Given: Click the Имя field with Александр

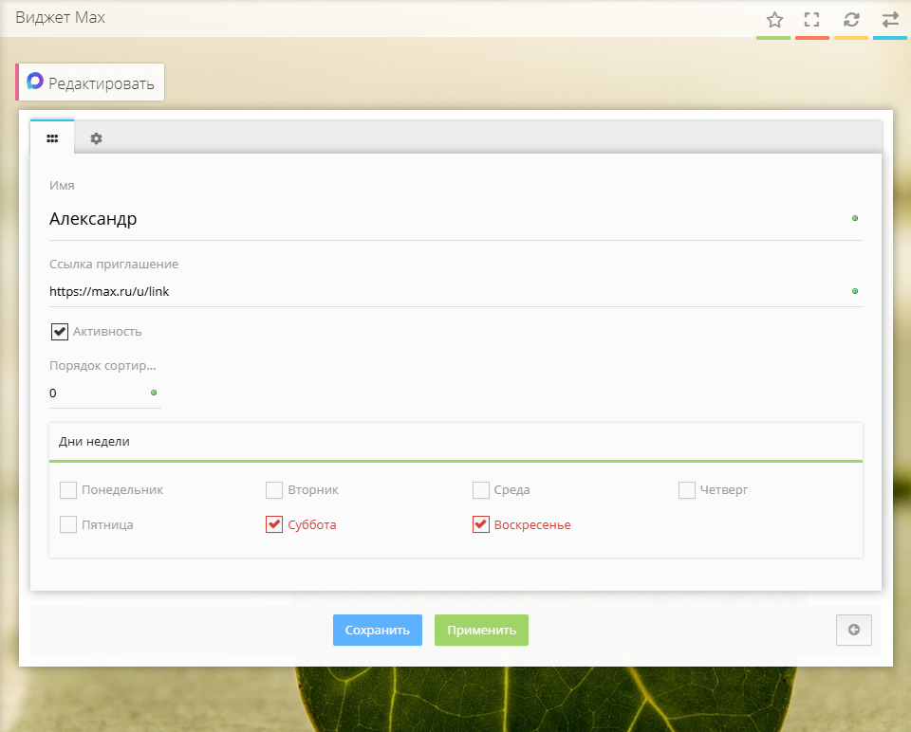Looking at the screenshot, I should tap(446, 219).
